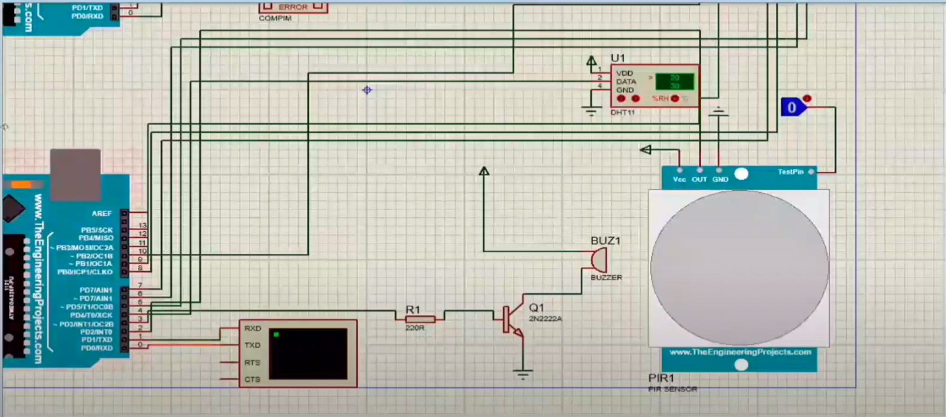Click the TestPin terminal on the PIR sensor

[811, 172]
